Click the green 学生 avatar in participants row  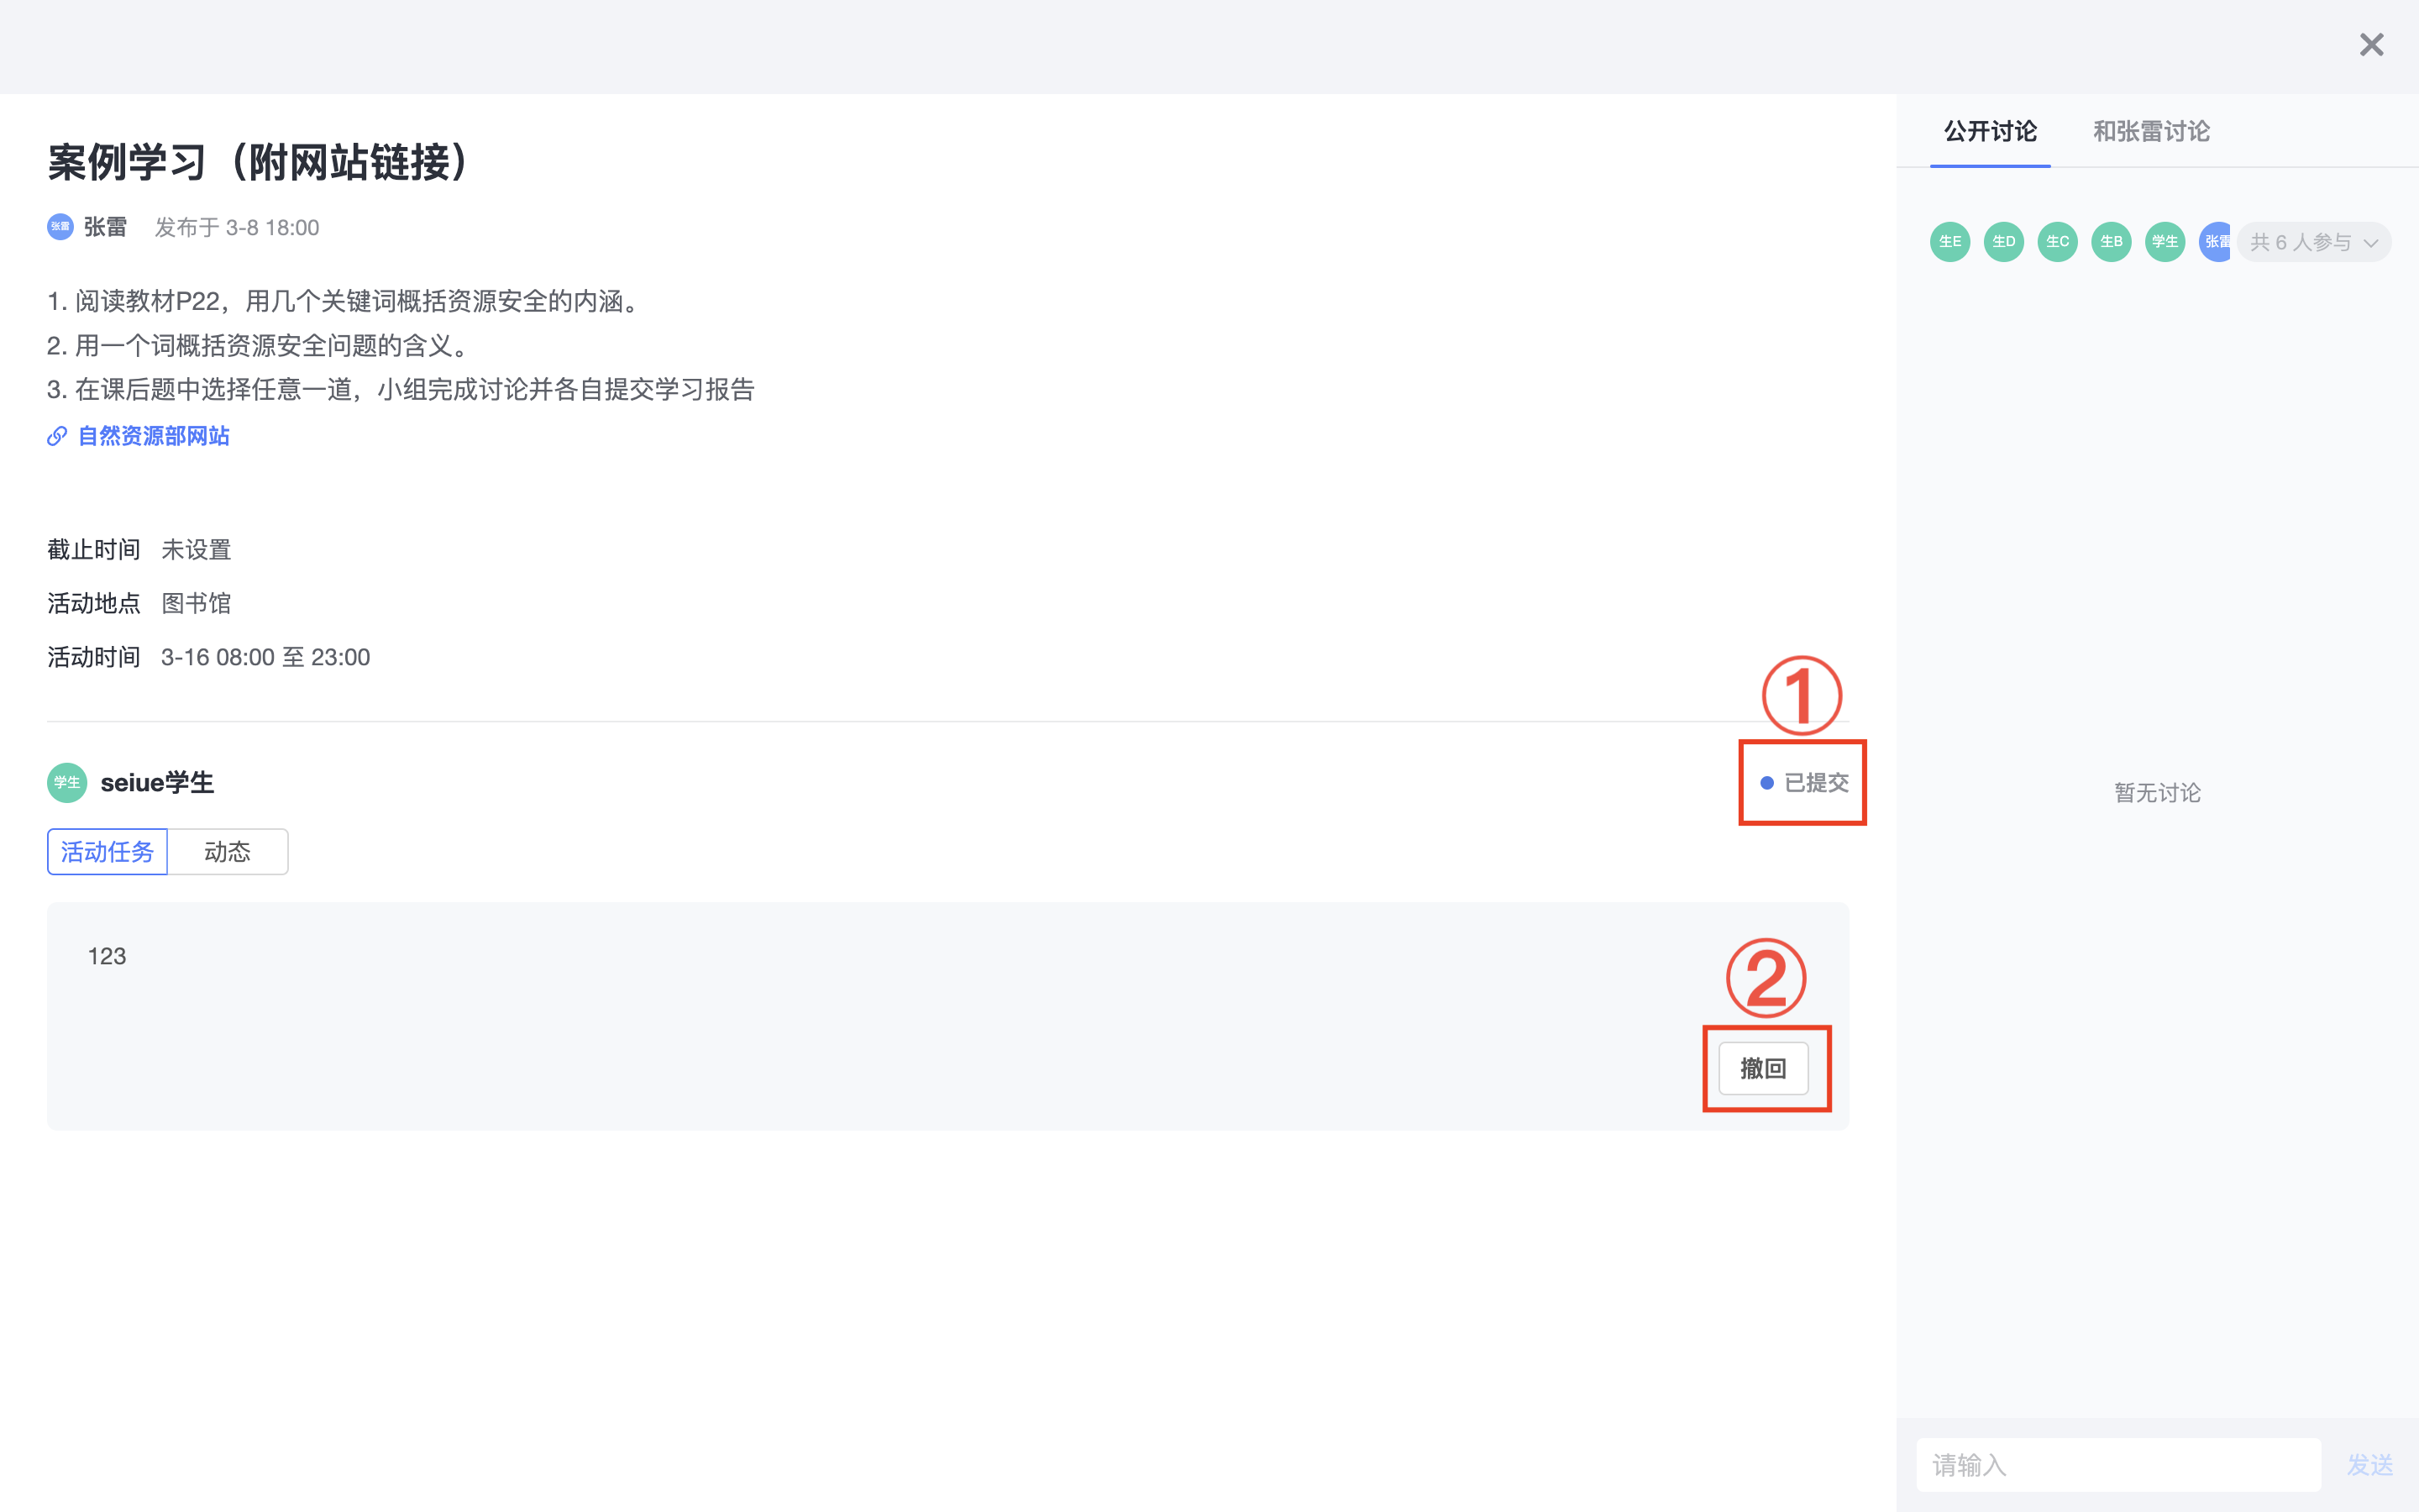(2165, 242)
